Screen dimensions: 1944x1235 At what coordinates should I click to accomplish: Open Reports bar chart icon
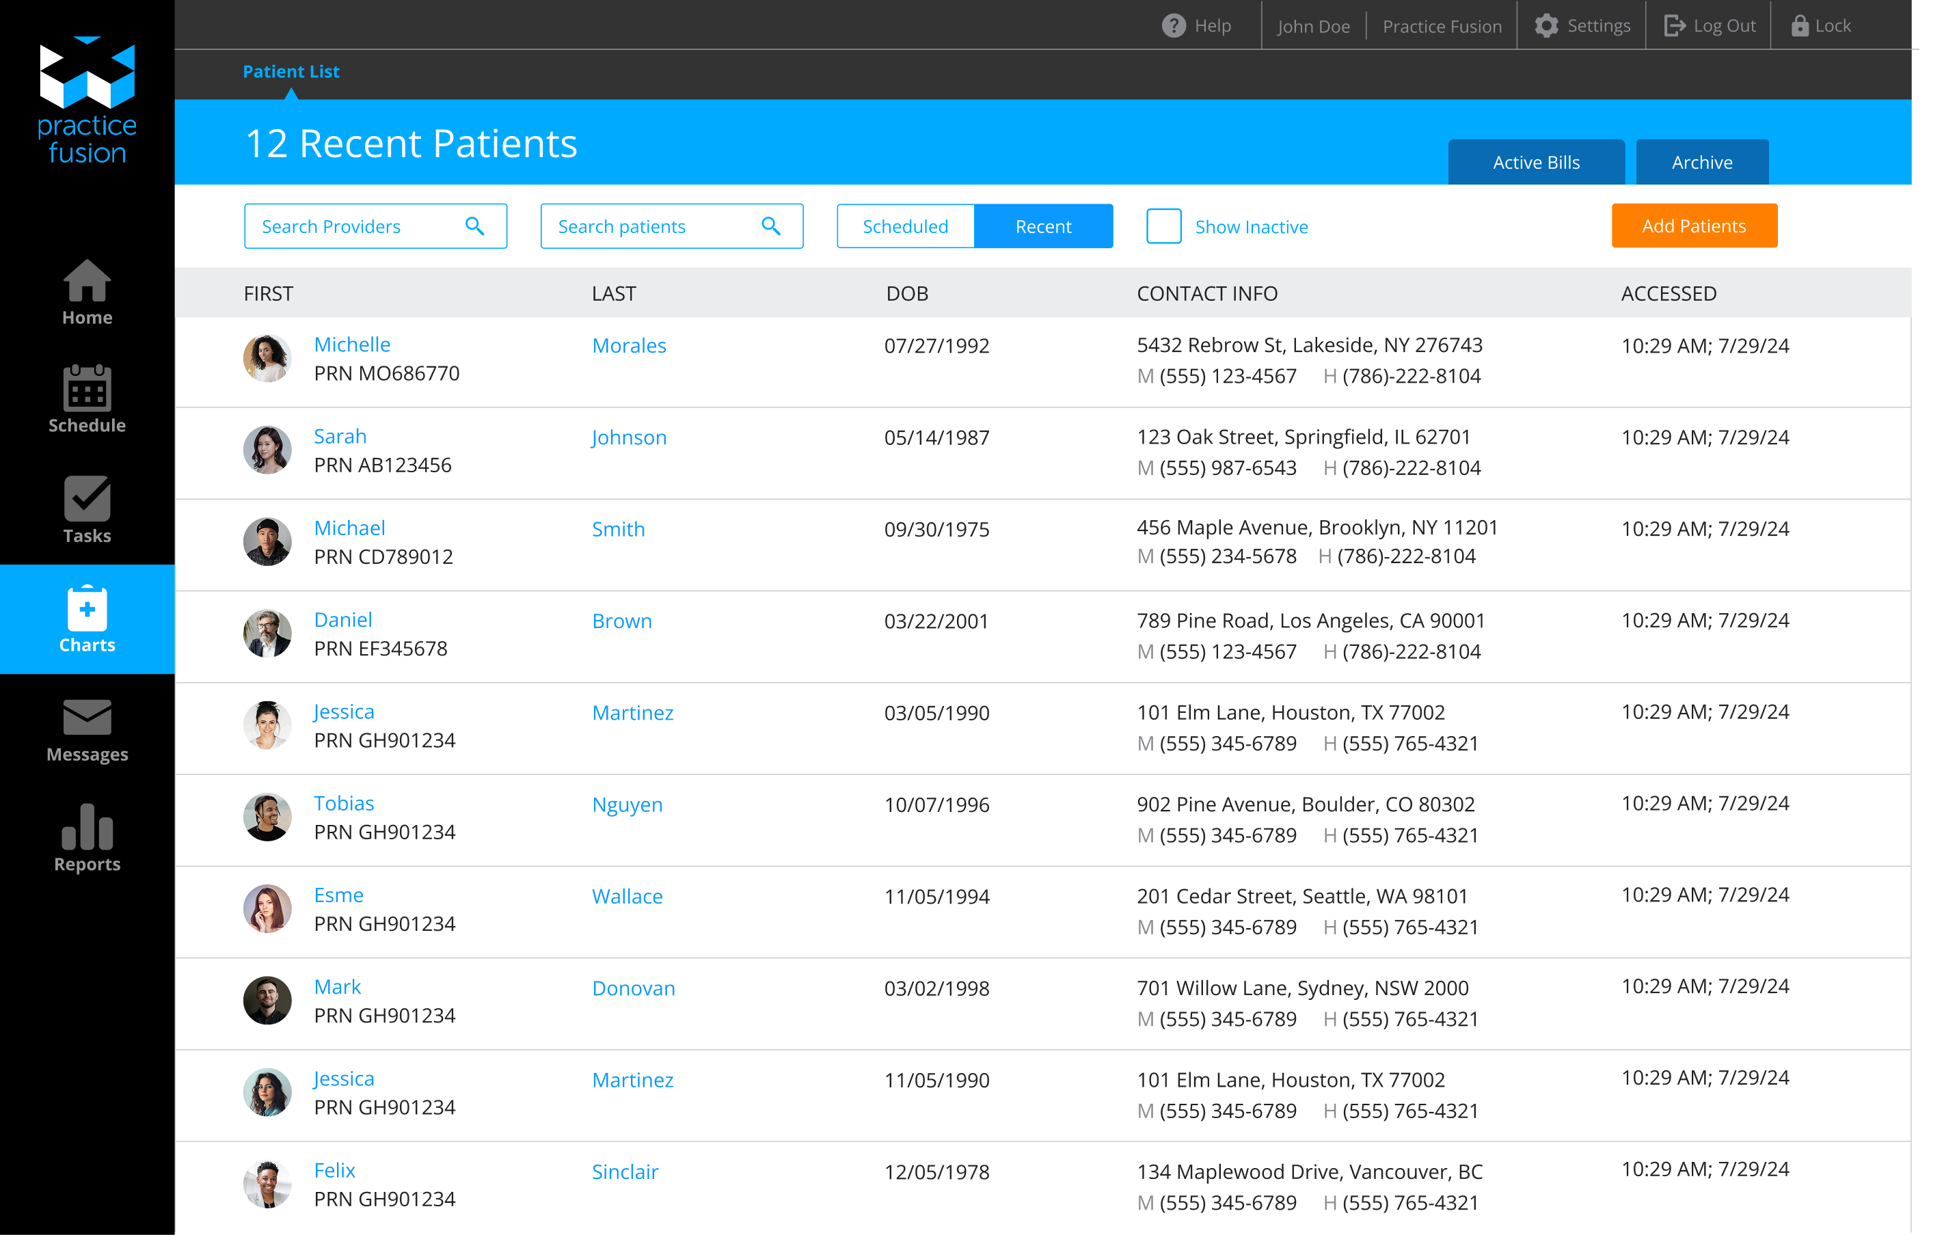click(87, 826)
